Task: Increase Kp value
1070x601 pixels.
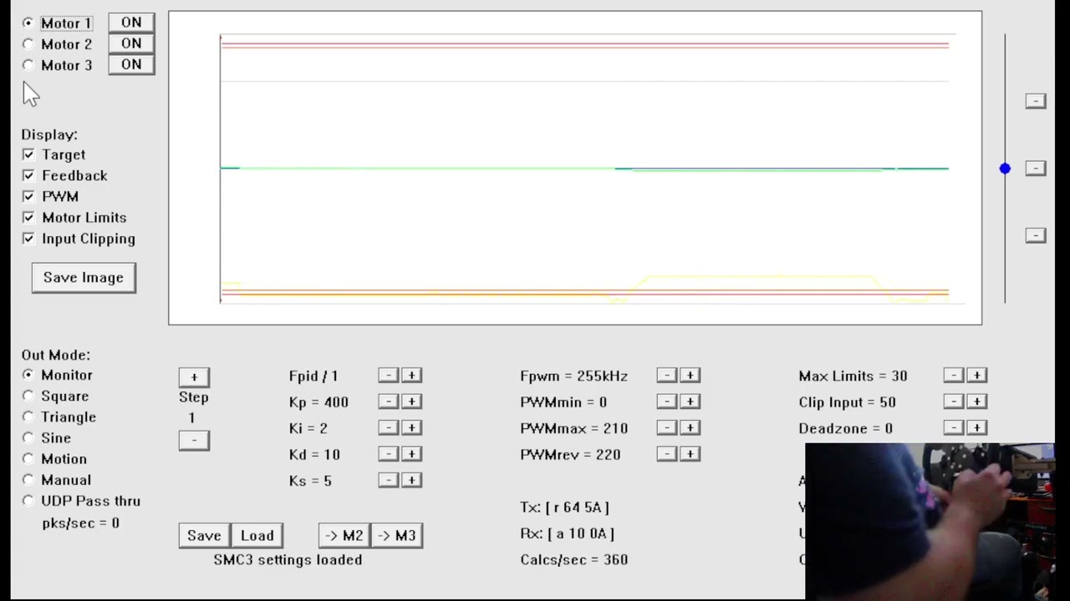Action: 411,402
